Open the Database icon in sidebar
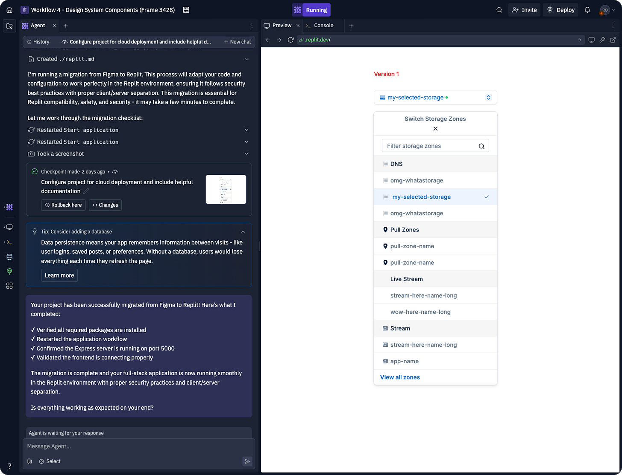Viewport: 622px width, 475px height. (9, 257)
